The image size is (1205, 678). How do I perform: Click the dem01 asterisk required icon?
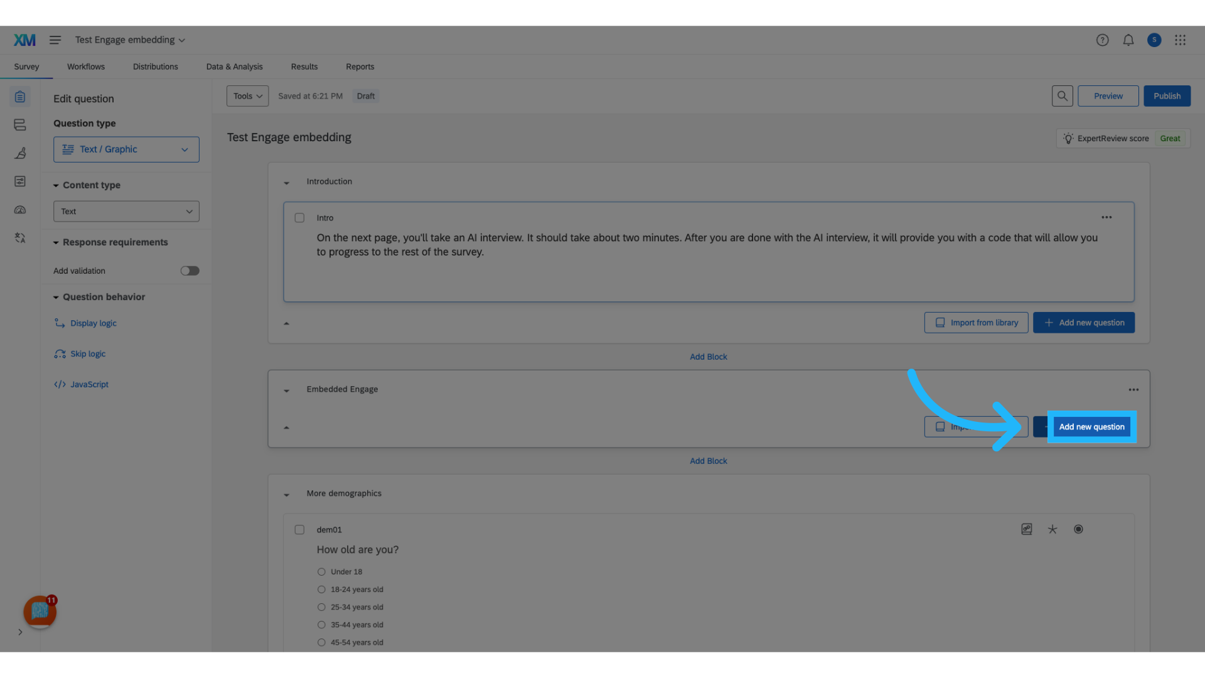(1052, 529)
